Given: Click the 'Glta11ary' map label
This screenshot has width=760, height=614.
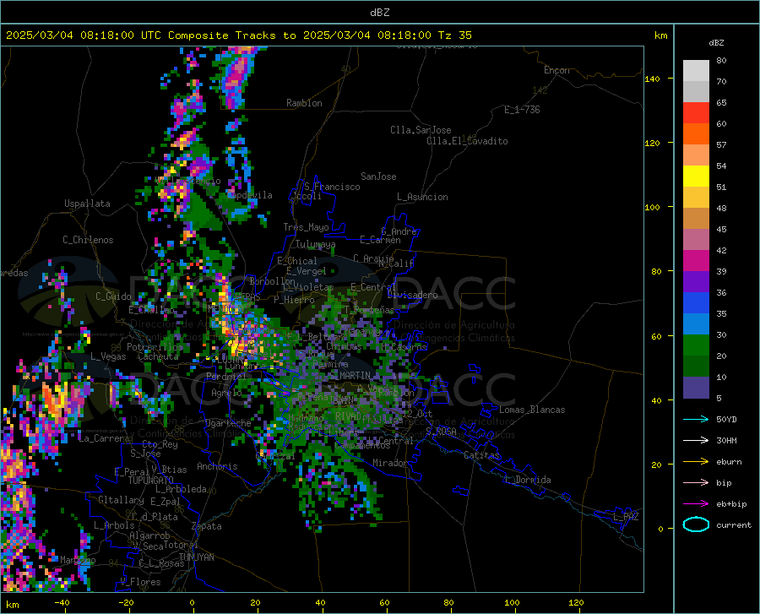Looking at the screenshot, I should (121, 500).
